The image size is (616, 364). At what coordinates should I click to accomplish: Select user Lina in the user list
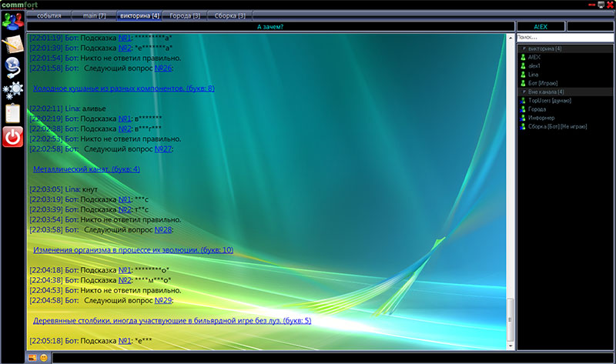[534, 74]
